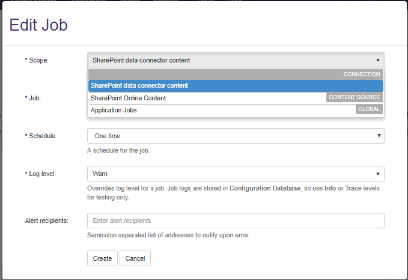
Task: Click the GLOBAL group badge
Action: (x=369, y=109)
